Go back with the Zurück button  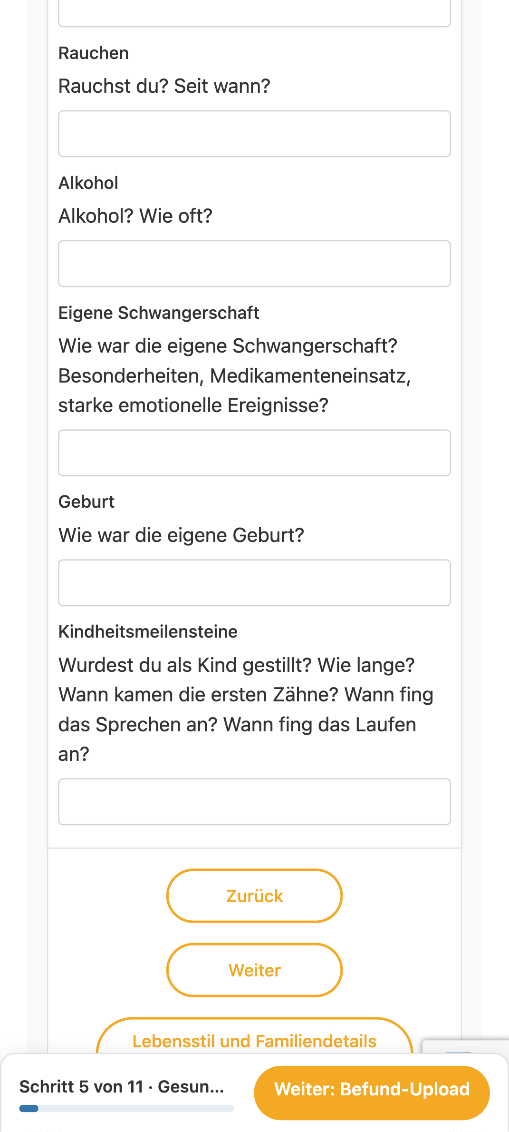[x=254, y=896]
